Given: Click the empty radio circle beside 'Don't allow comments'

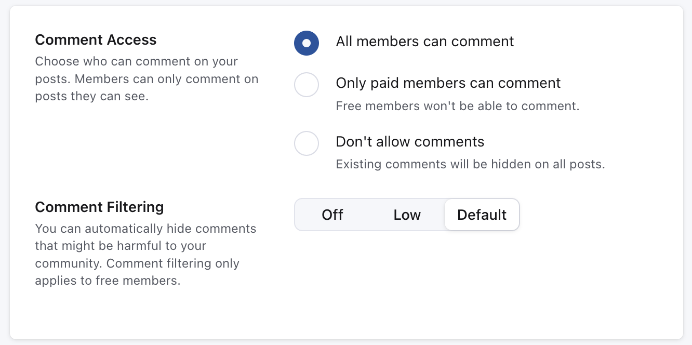Looking at the screenshot, I should tap(307, 143).
